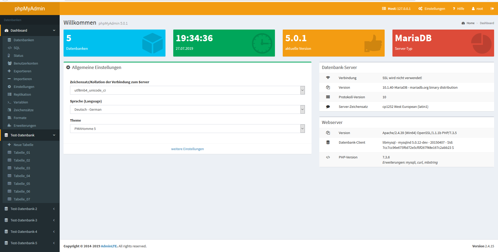
Task: Click the table icon beside Tabelle_01
Action: (x=10, y=152)
